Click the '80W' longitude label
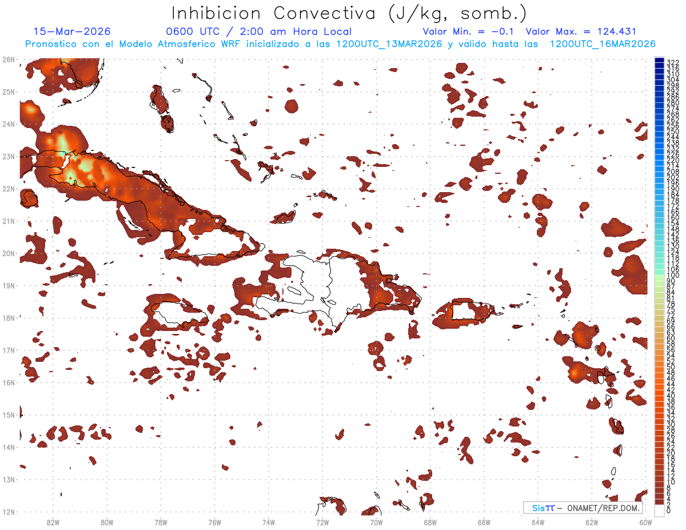Screen dimensions: 686x530 (107, 523)
